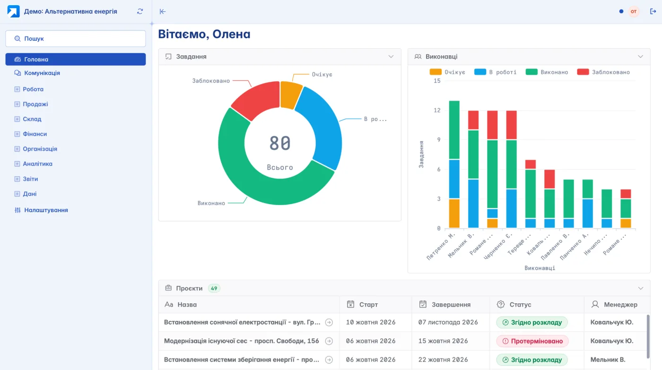Click the Старт column calendar icon
This screenshot has width=662, height=370.
point(350,304)
